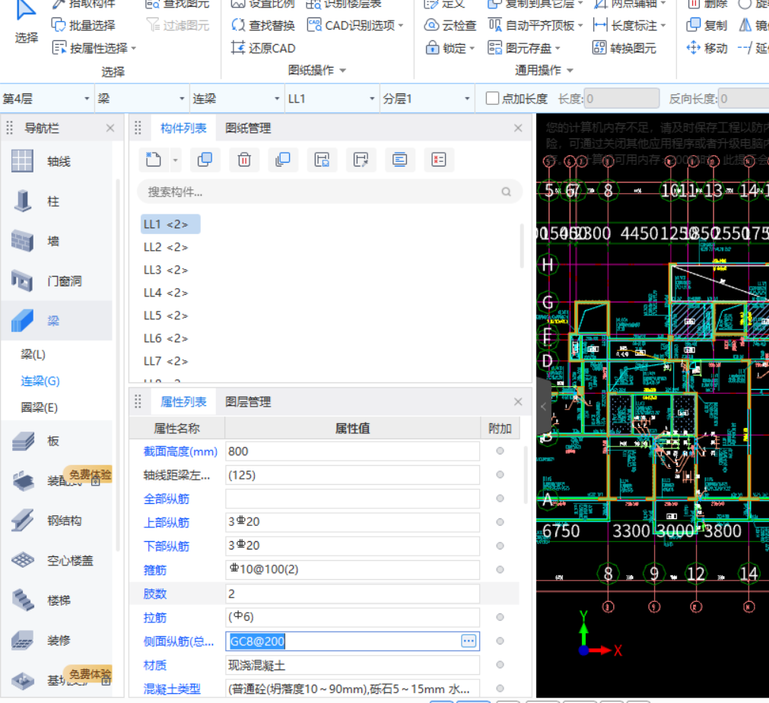Open the 装修 category
Viewport: 769px width, 703px height.
click(x=59, y=640)
